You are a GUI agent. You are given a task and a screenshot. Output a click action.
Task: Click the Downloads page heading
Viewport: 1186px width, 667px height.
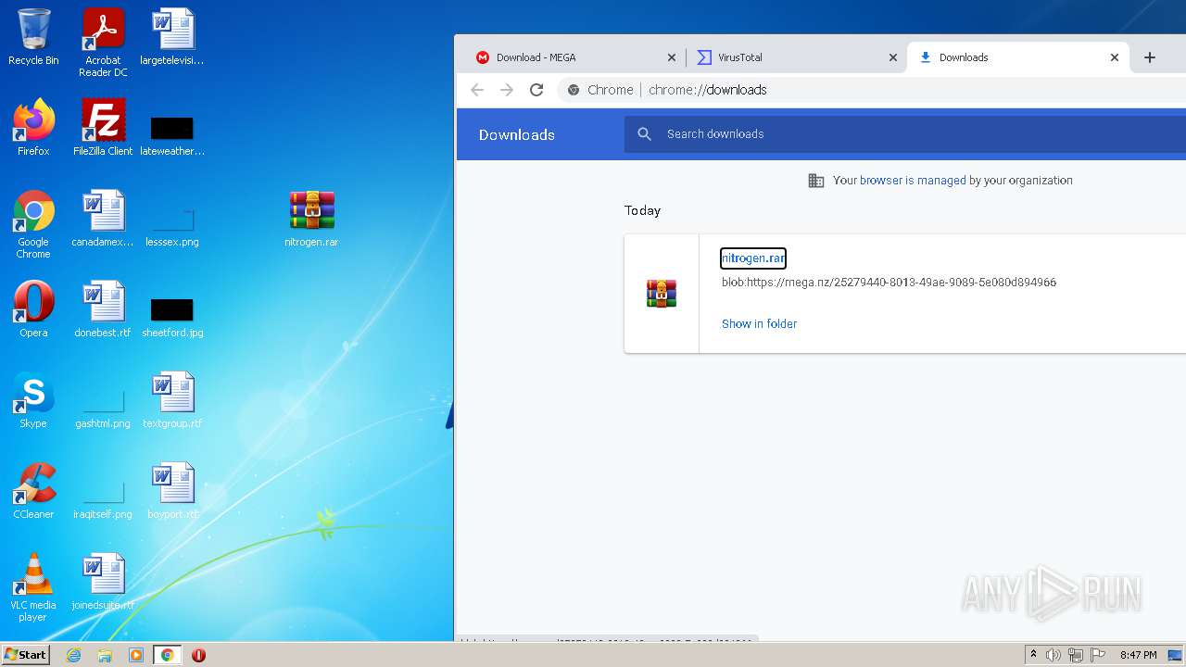point(517,134)
